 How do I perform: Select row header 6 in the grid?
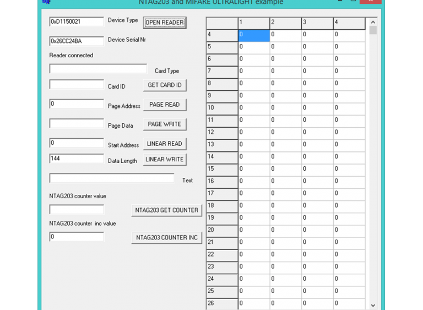coord(222,60)
